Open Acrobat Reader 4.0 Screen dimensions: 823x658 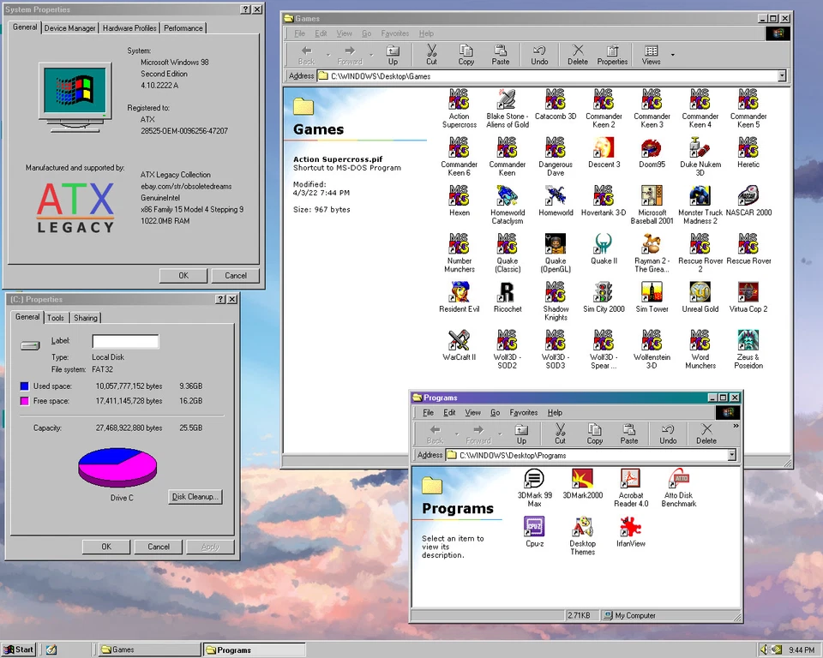pyautogui.click(x=630, y=481)
